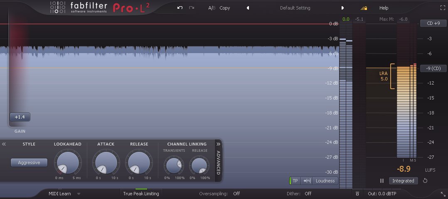Screen dimensions: 448x199
Task: Open the MIDI Learn dropdown arrow
Action: [79, 194]
